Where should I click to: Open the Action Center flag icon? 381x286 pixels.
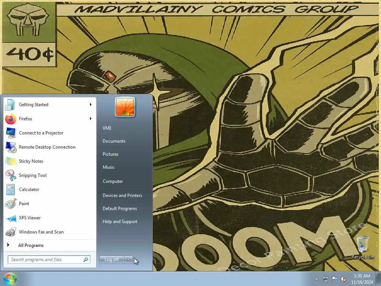tap(334, 279)
